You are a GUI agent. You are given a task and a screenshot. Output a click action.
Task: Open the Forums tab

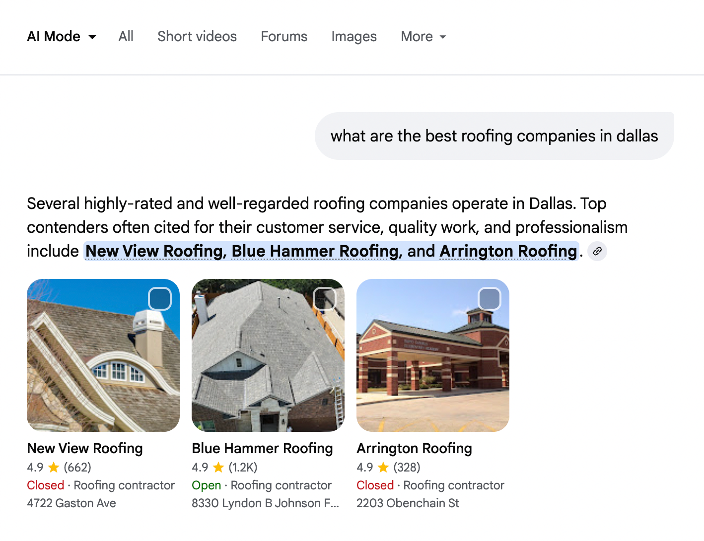284,36
